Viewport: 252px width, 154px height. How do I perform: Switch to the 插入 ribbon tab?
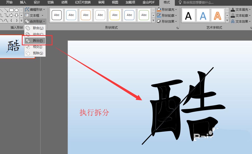tap(23, 2)
